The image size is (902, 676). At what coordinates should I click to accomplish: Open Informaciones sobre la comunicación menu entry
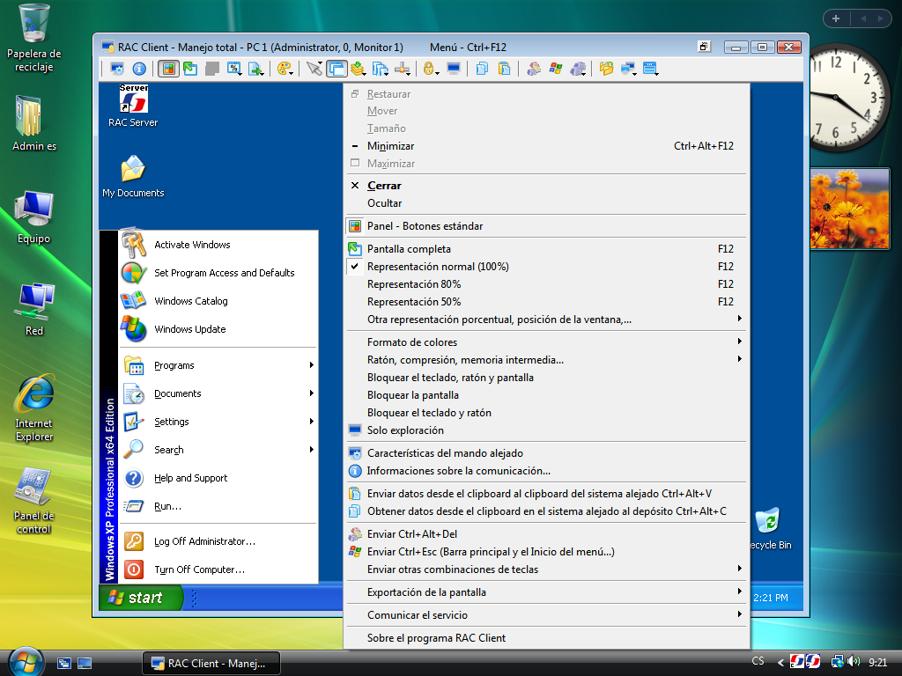tap(546, 471)
